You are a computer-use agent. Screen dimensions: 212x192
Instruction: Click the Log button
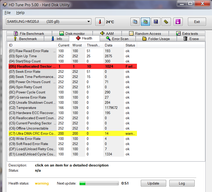[x=182, y=183]
